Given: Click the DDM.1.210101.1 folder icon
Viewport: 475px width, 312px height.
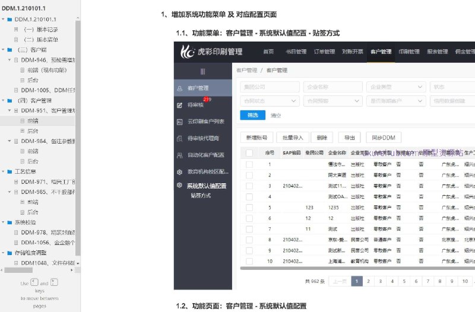Looking at the screenshot, I should 9,20.
